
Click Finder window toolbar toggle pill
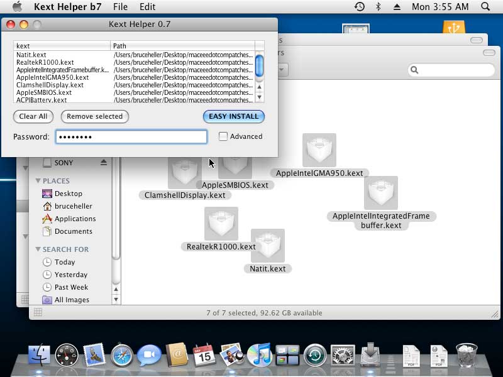[x=489, y=53]
